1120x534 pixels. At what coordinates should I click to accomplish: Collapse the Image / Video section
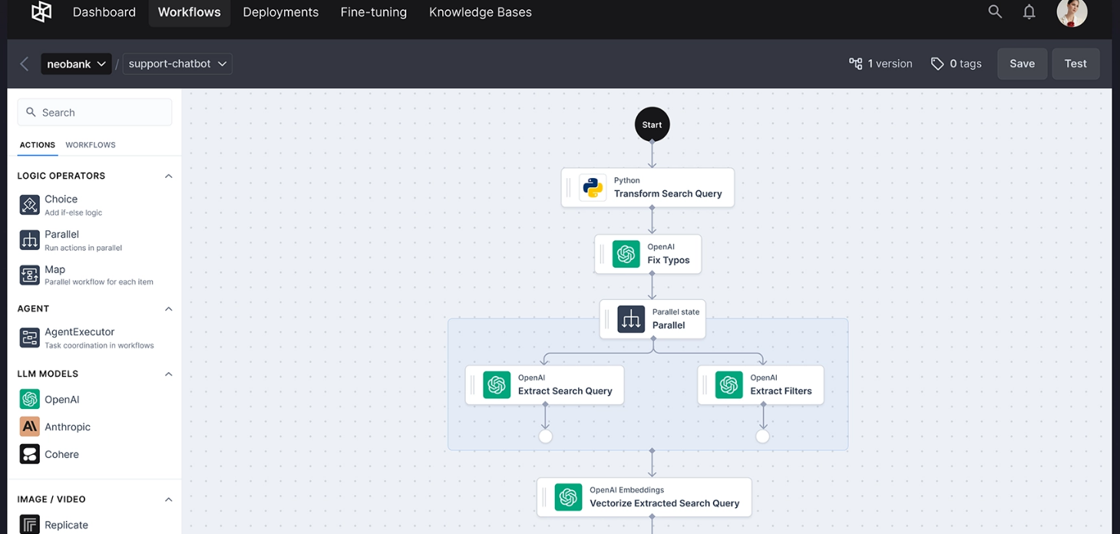tap(168, 499)
